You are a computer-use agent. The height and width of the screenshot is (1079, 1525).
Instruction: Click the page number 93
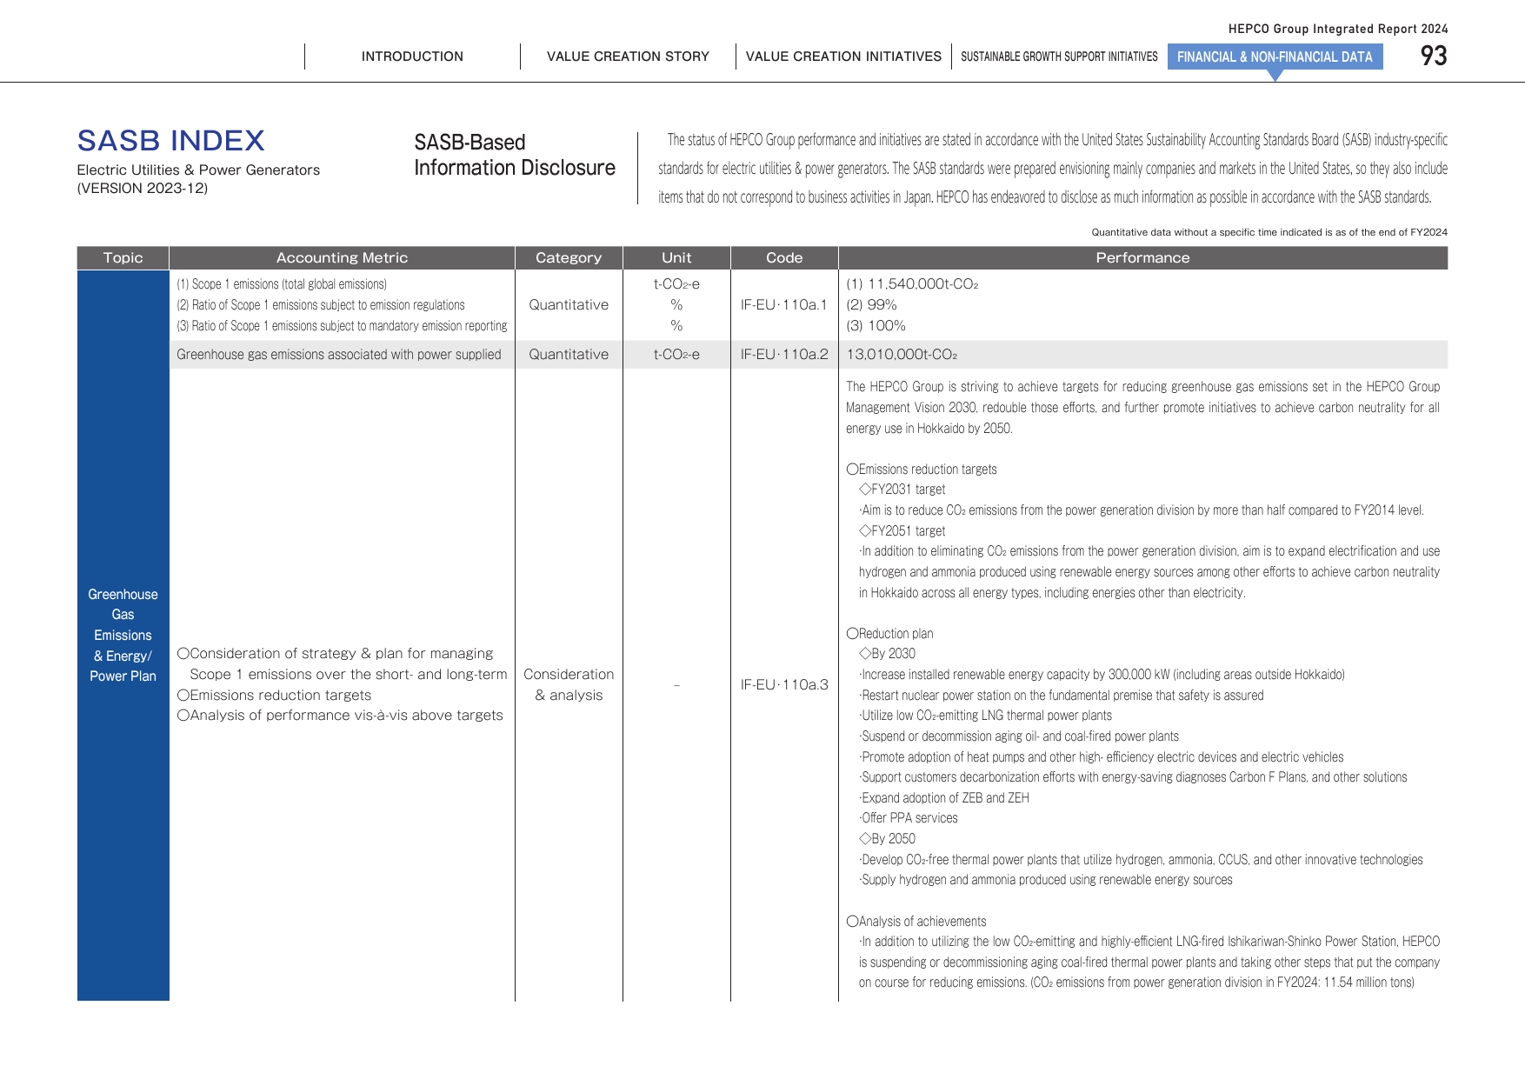[1434, 56]
